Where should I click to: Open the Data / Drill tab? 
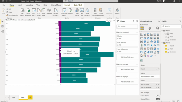pyautogui.click(x=78, y=5)
